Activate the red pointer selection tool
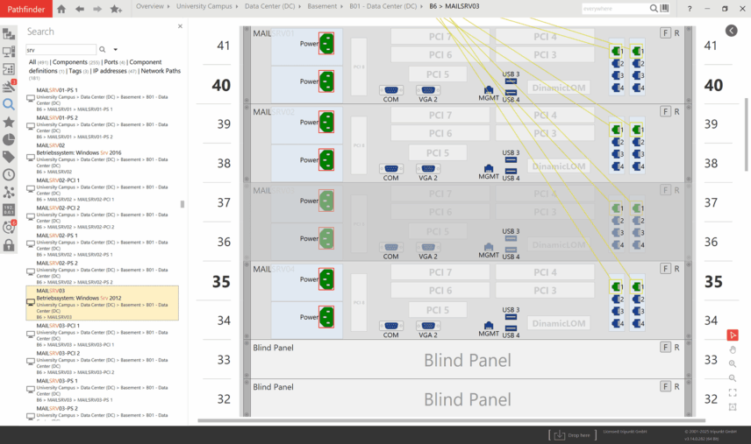 (733, 335)
